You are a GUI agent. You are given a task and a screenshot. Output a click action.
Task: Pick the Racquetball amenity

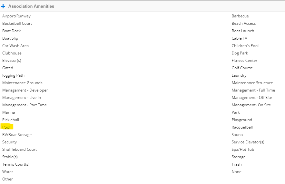coord(242,127)
